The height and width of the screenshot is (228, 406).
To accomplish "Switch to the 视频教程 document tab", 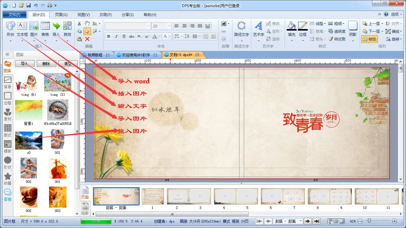I will (95, 55).
